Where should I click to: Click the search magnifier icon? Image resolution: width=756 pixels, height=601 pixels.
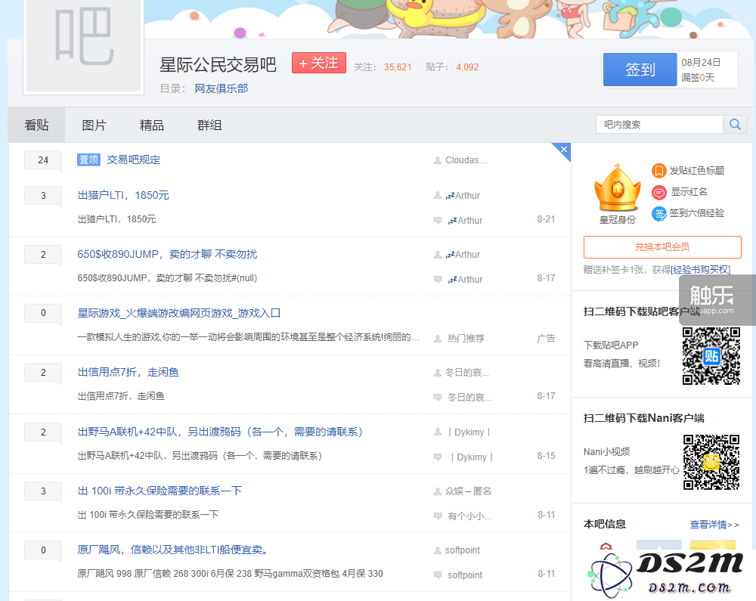tap(735, 124)
